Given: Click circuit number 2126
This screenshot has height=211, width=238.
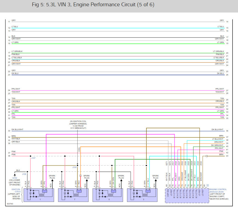Looking at the screenshot, I should 185,163.
